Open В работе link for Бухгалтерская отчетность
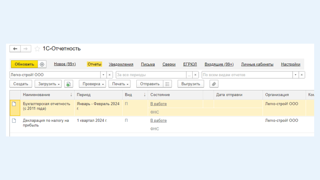This screenshot has height=180, width=320. (158, 104)
